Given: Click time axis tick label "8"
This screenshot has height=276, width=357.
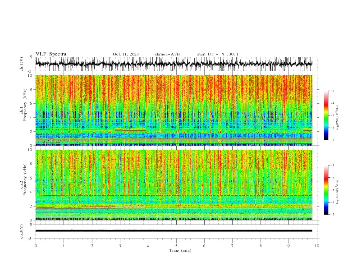Looking at the screenshot, I should tap(261, 246).
